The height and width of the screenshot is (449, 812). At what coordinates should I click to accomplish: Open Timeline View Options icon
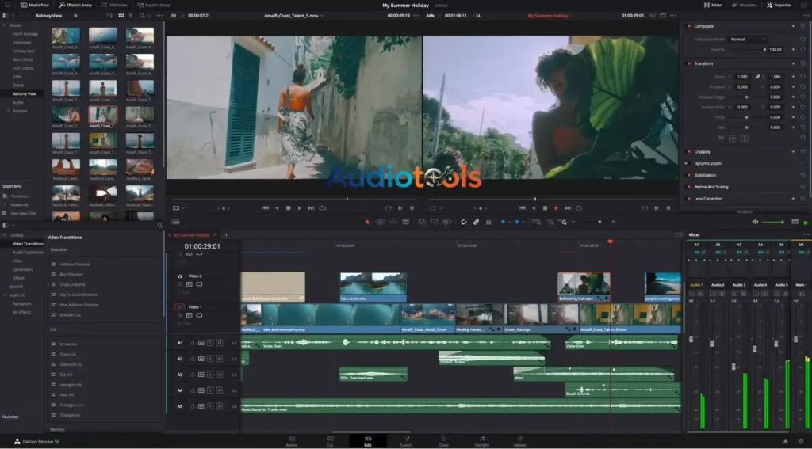point(175,222)
